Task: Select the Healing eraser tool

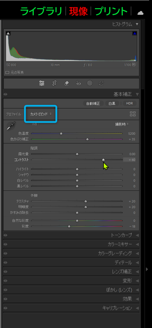Action: tap(67, 83)
